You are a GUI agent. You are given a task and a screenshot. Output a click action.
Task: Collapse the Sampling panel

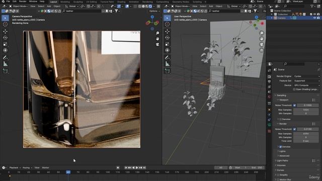(x=281, y=96)
